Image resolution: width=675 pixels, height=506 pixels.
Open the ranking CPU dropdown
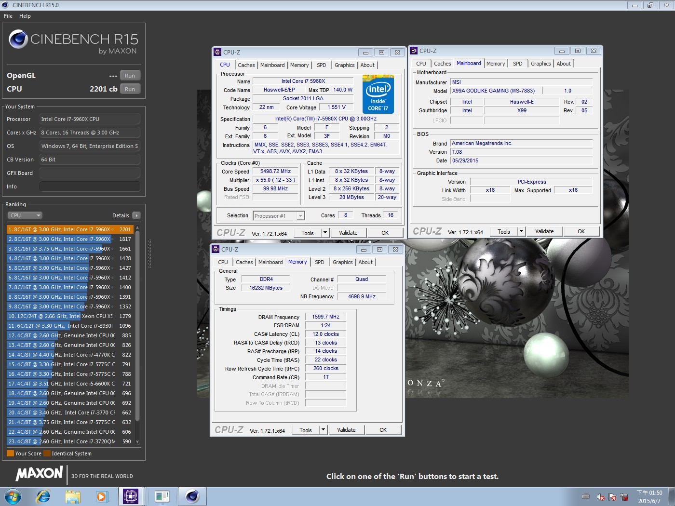25,215
